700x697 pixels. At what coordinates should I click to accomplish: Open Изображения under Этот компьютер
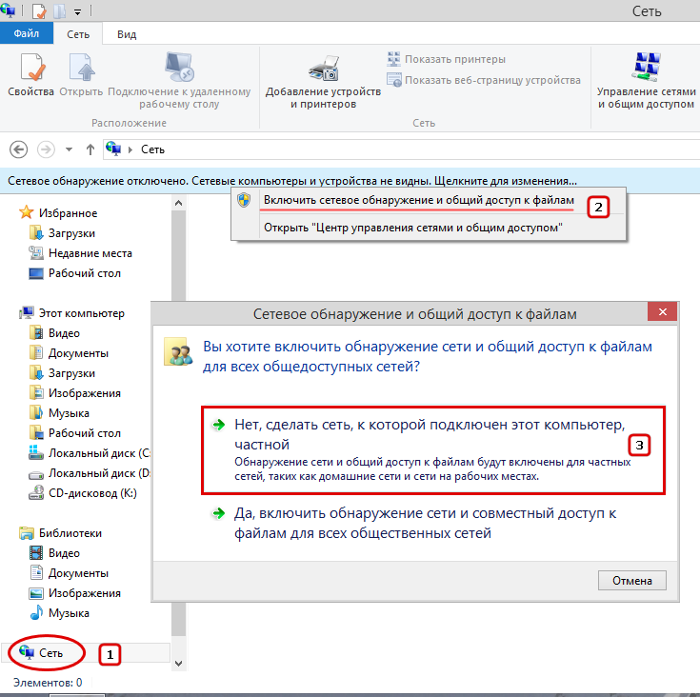pos(74,393)
